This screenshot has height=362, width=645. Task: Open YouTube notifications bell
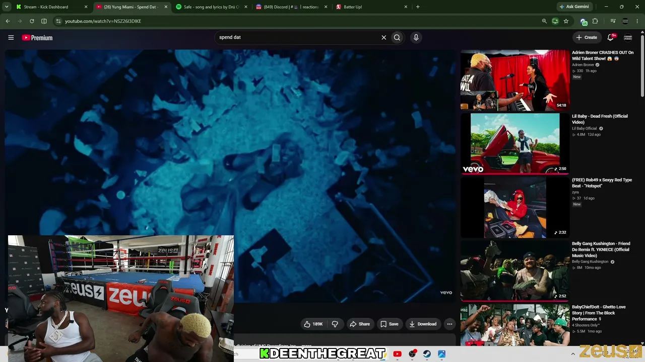pyautogui.click(x=611, y=37)
